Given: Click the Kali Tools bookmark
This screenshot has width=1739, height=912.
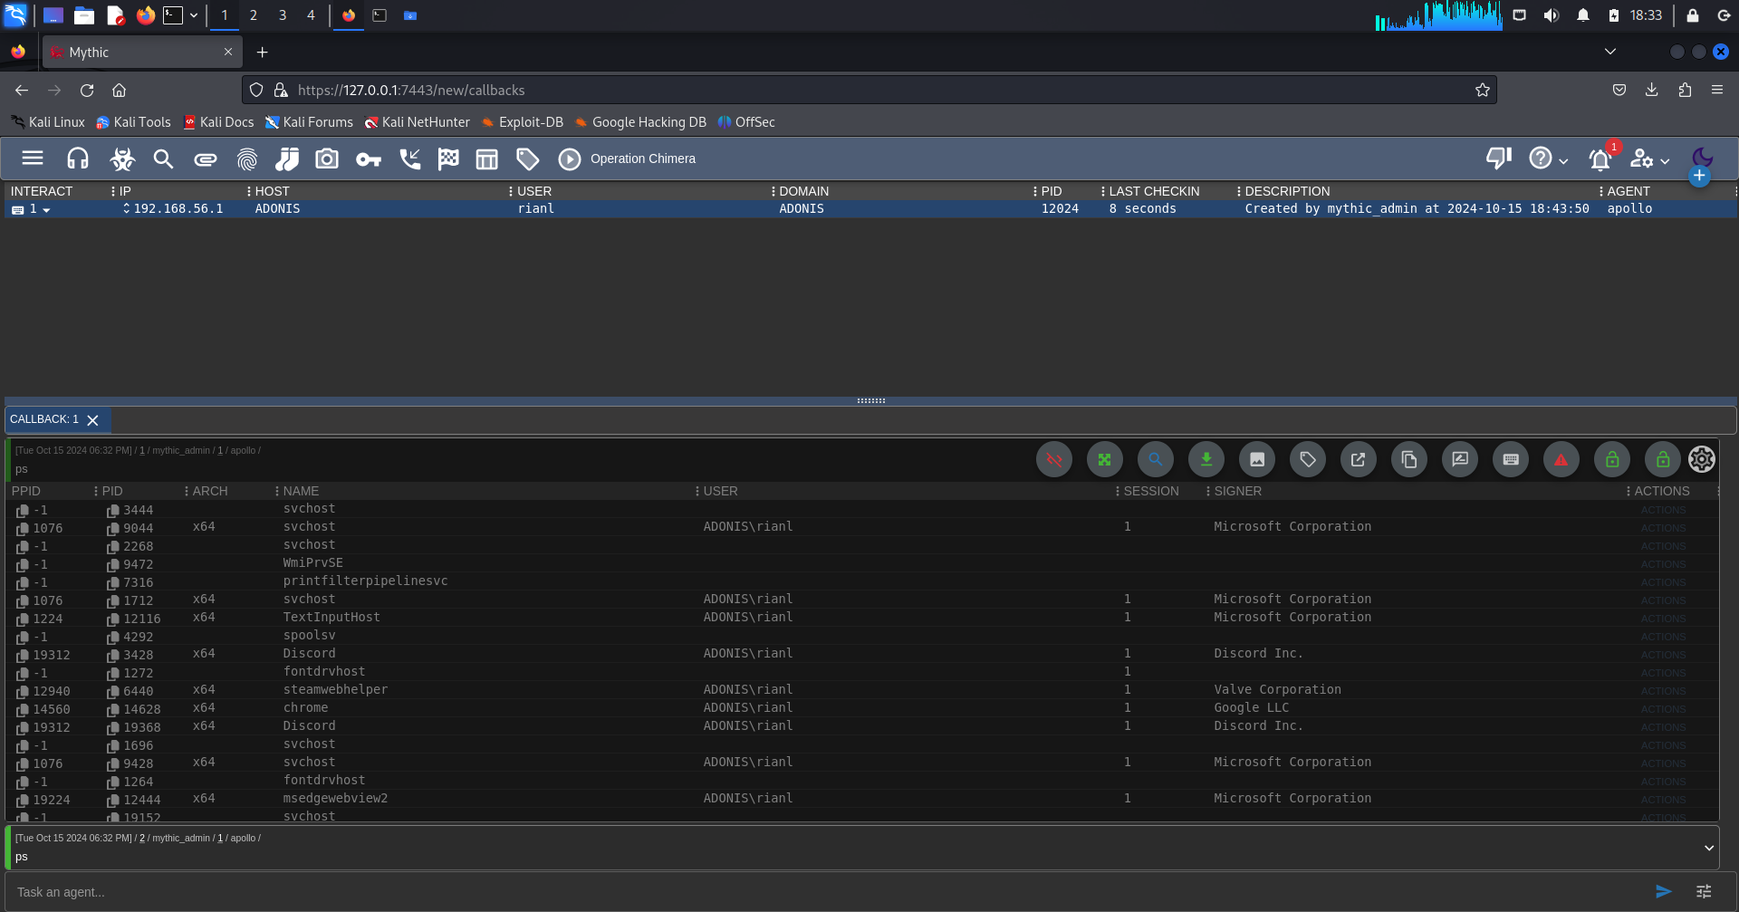Looking at the screenshot, I should (133, 122).
